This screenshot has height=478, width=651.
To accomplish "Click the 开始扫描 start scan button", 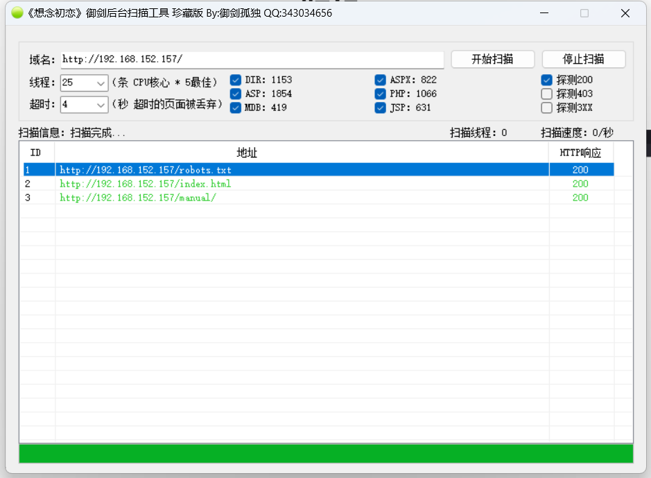I will click(x=492, y=59).
